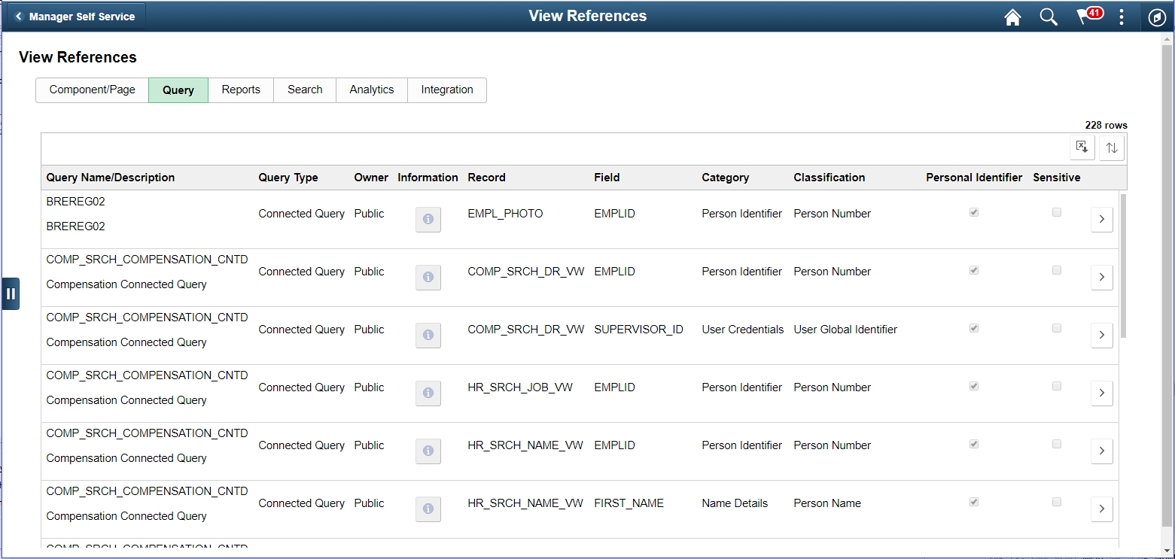
Task: Expand details for the BREREG02 query row
Action: coord(1101,219)
